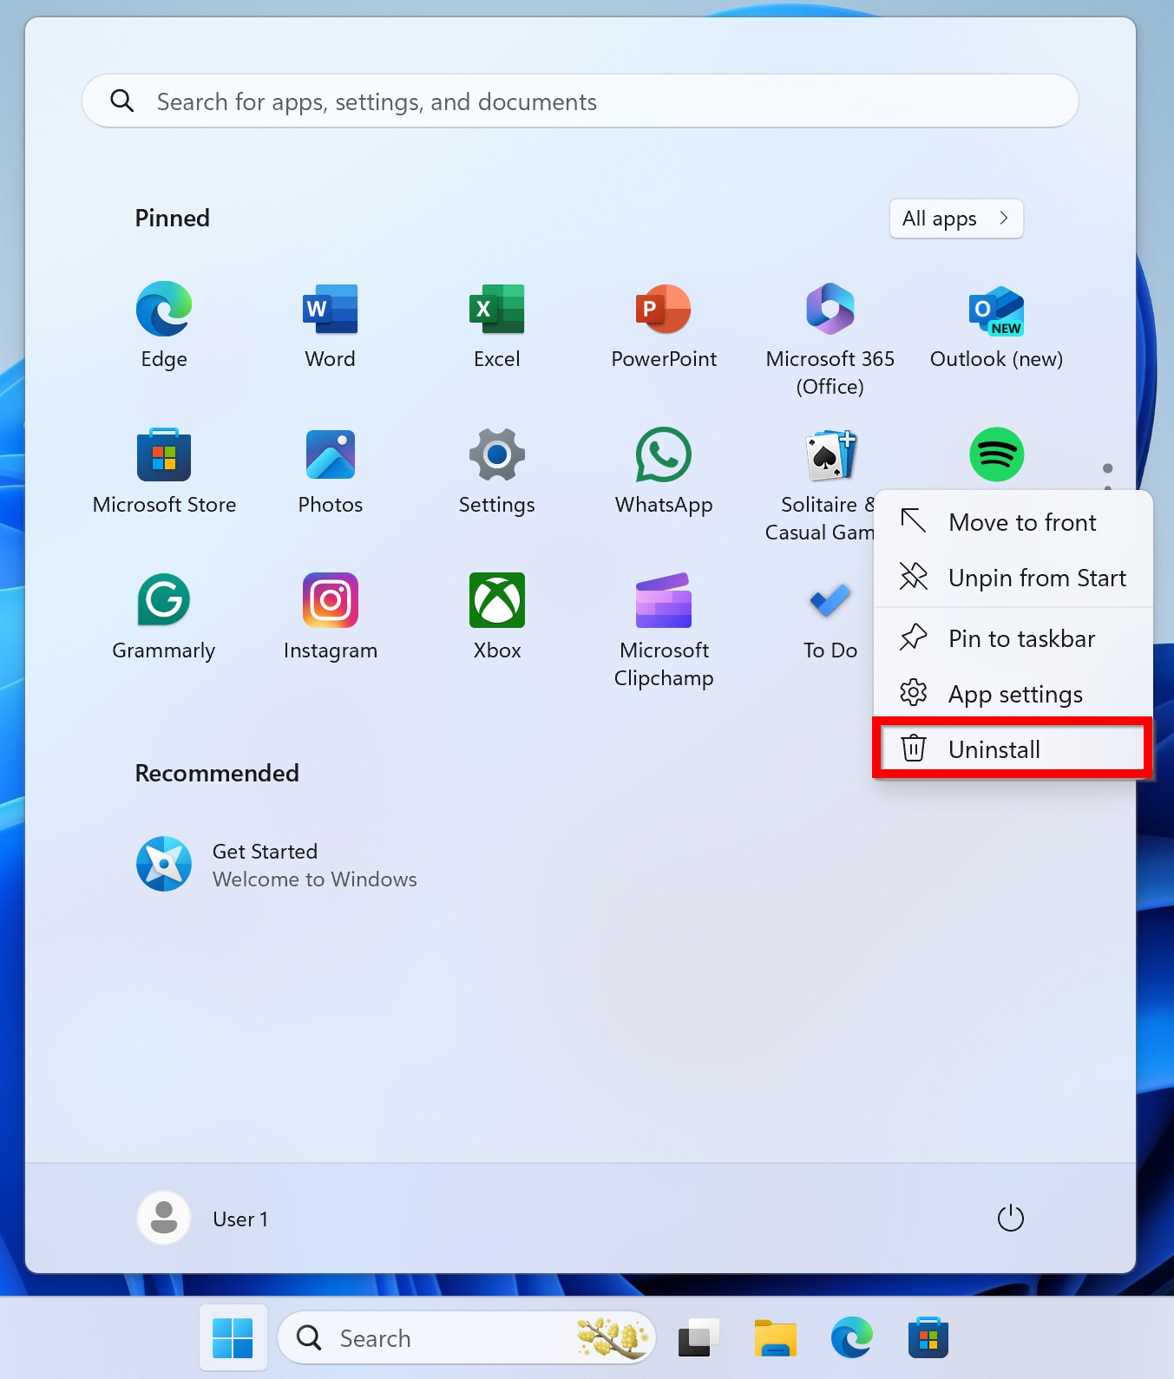Image resolution: width=1174 pixels, height=1379 pixels.
Task: Choose Uninstall in the context menu
Action: 1013,749
